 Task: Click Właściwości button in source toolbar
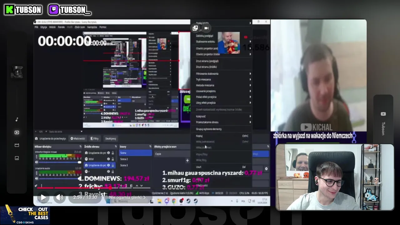click(x=78, y=138)
